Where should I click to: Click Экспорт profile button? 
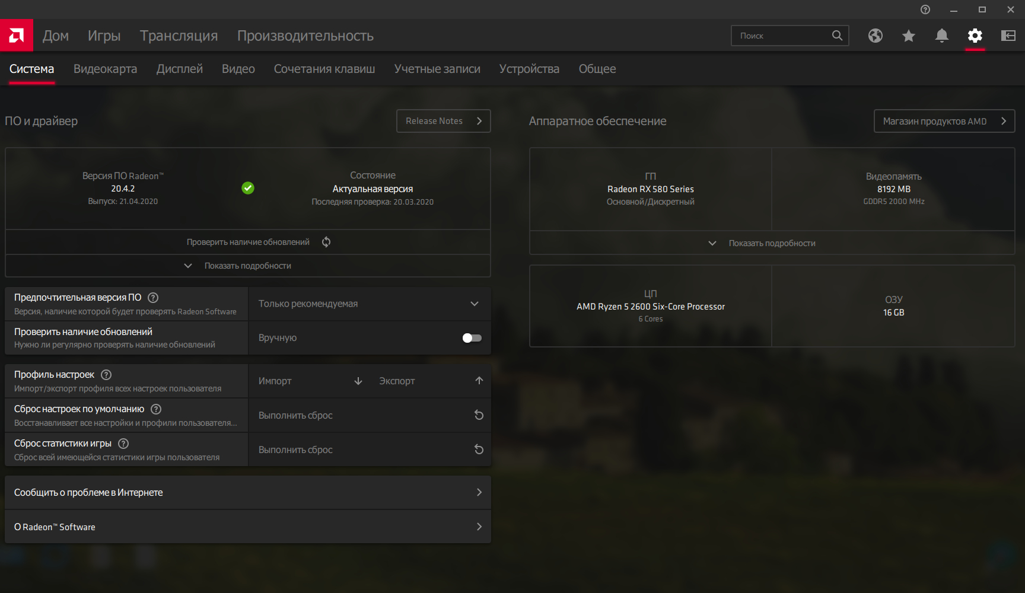point(431,381)
